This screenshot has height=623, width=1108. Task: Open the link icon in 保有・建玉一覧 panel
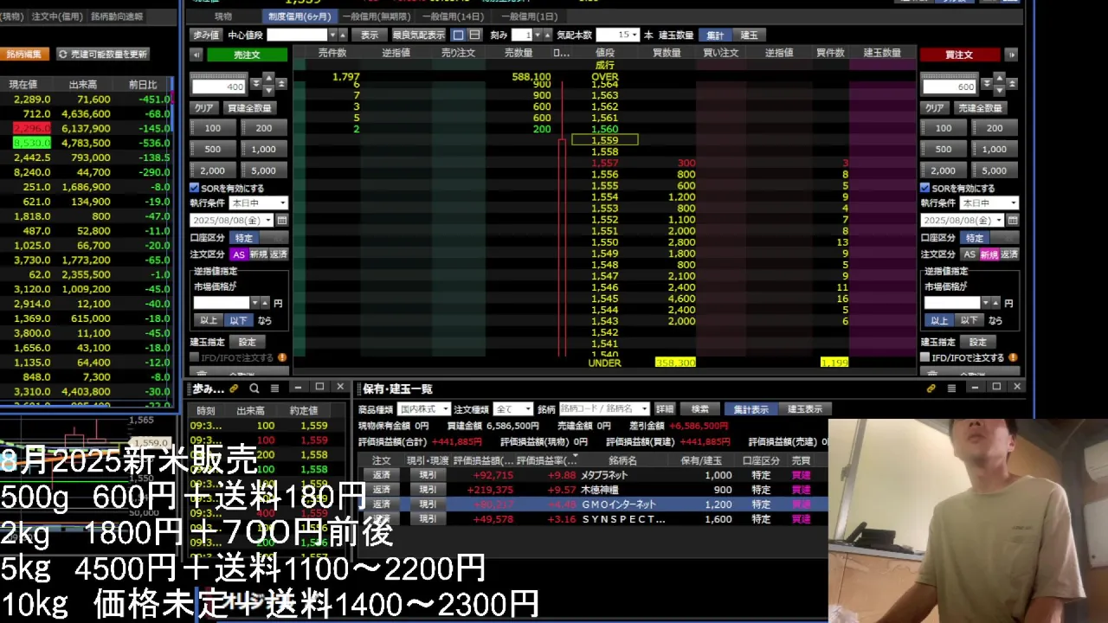pyautogui.click(x=931, y=389)
